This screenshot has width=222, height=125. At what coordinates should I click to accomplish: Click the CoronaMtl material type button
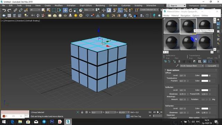pos(212,66)
